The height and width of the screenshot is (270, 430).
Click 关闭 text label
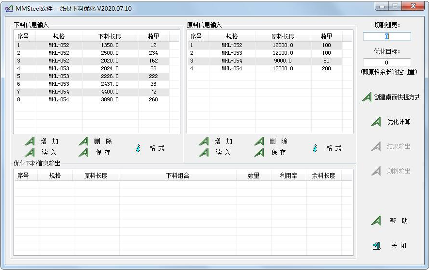point(398,246)
